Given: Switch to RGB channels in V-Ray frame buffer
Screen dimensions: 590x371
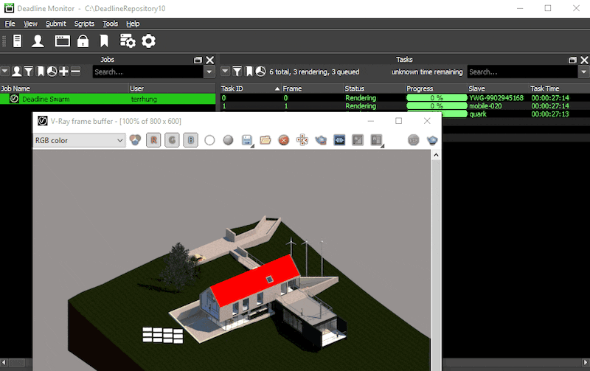Looking at the screenshot, I should (135, 140).
